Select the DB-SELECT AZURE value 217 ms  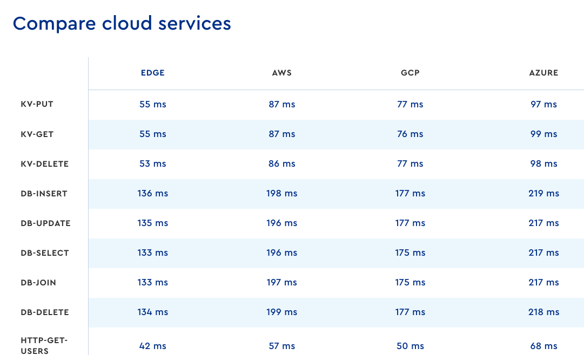coord(544,253)
